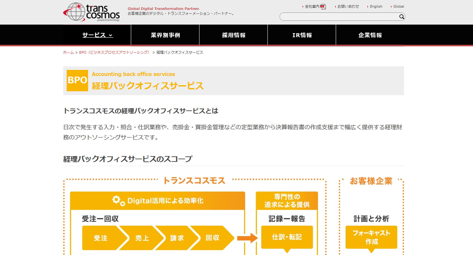The width and height of the screenshot is (473, 255).
Task: Open the Global site link
Action: (x=399, y=7)
